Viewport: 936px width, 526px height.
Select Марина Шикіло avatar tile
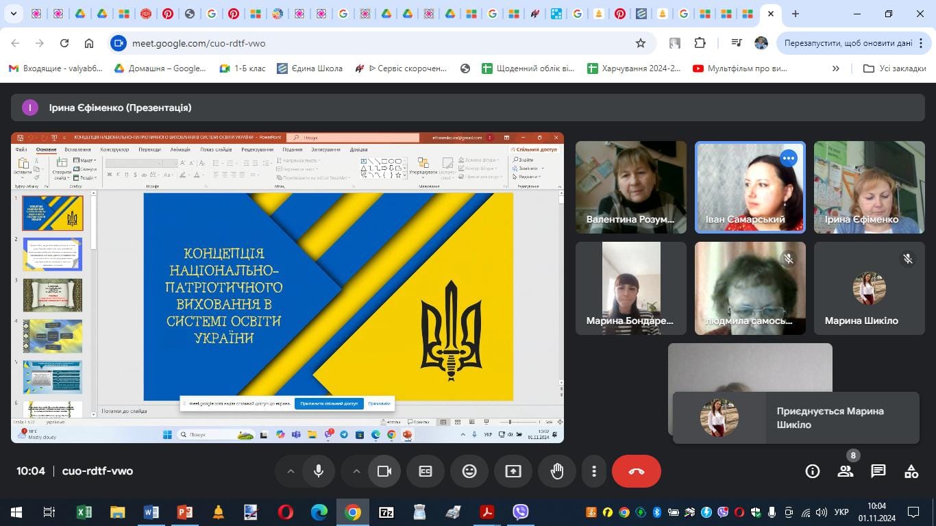pos(870,288)
